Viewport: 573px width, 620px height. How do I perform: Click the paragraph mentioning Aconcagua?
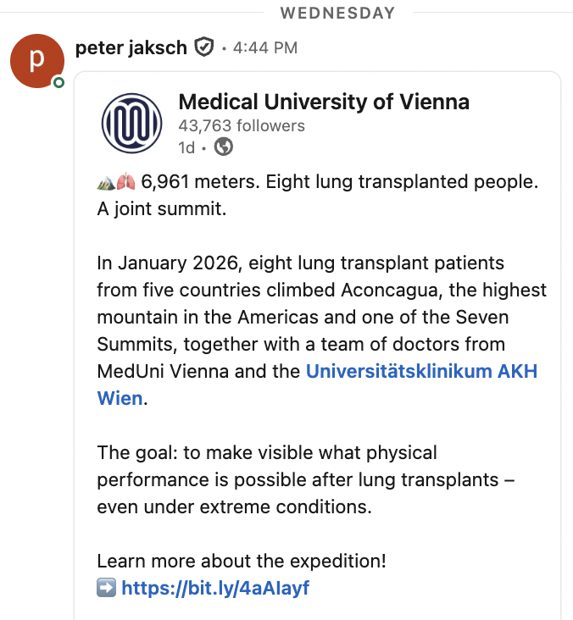(320, 318)
